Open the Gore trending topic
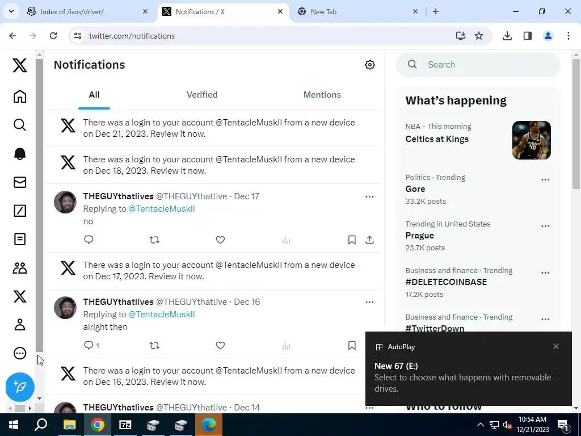The height and width of the screenshot is (436, 581). (415, 188)
